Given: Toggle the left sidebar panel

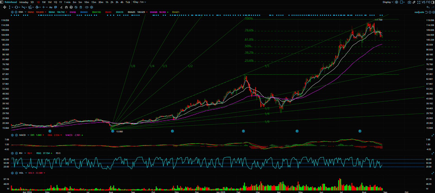Looking at the screenshot, I should point(2,2).
